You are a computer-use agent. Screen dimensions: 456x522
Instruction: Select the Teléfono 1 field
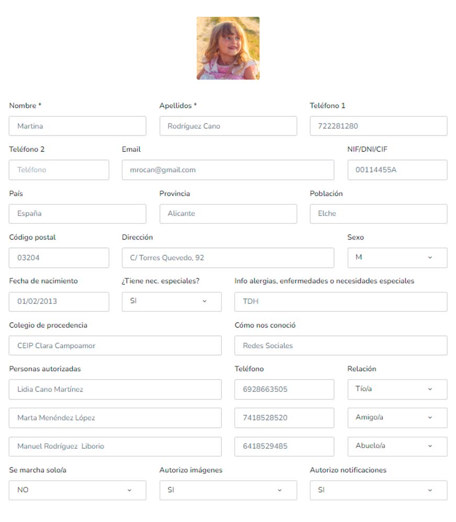[378, 126]
